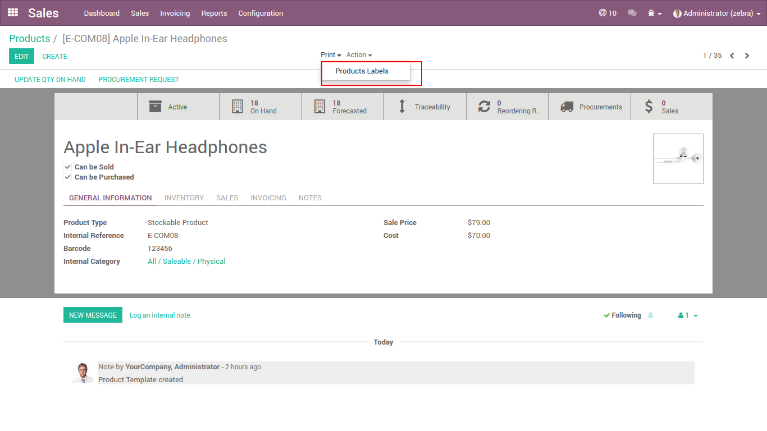
Task: Toggle the Can be Purchased checkbox
Action: pyautogui.click(x=67, y=177)
